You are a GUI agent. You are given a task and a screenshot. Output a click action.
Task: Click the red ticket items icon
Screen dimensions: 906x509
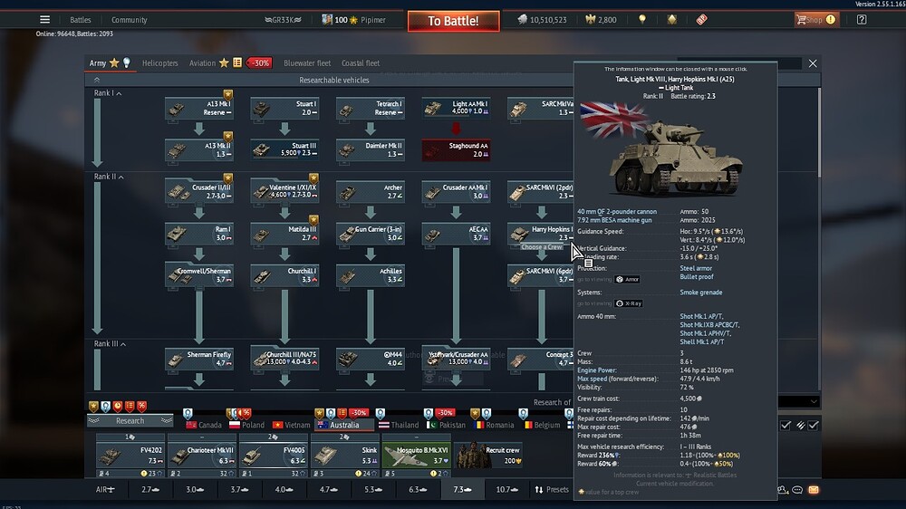[701, 20]
